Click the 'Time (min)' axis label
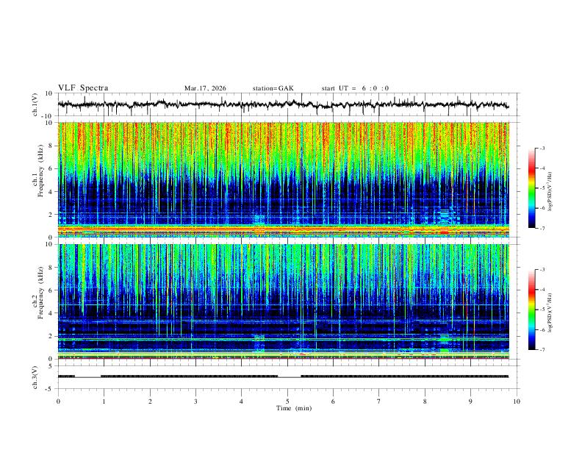Image resolution: width=582 pixels, height=450 pixels. pos(294,408)
